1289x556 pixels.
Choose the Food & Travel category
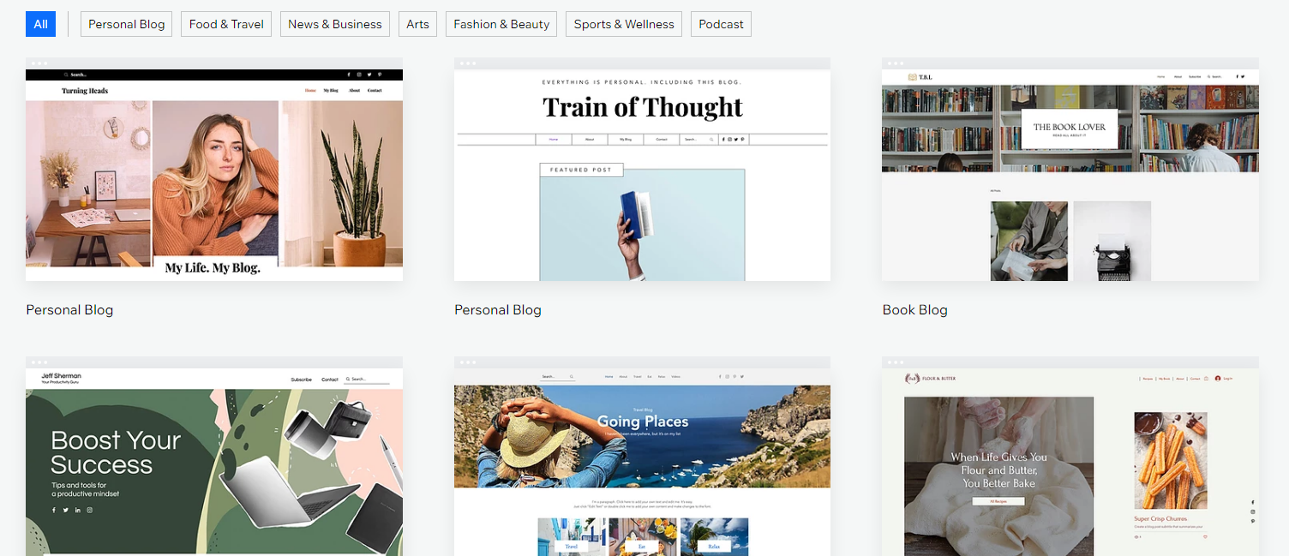tap(226, 24)
